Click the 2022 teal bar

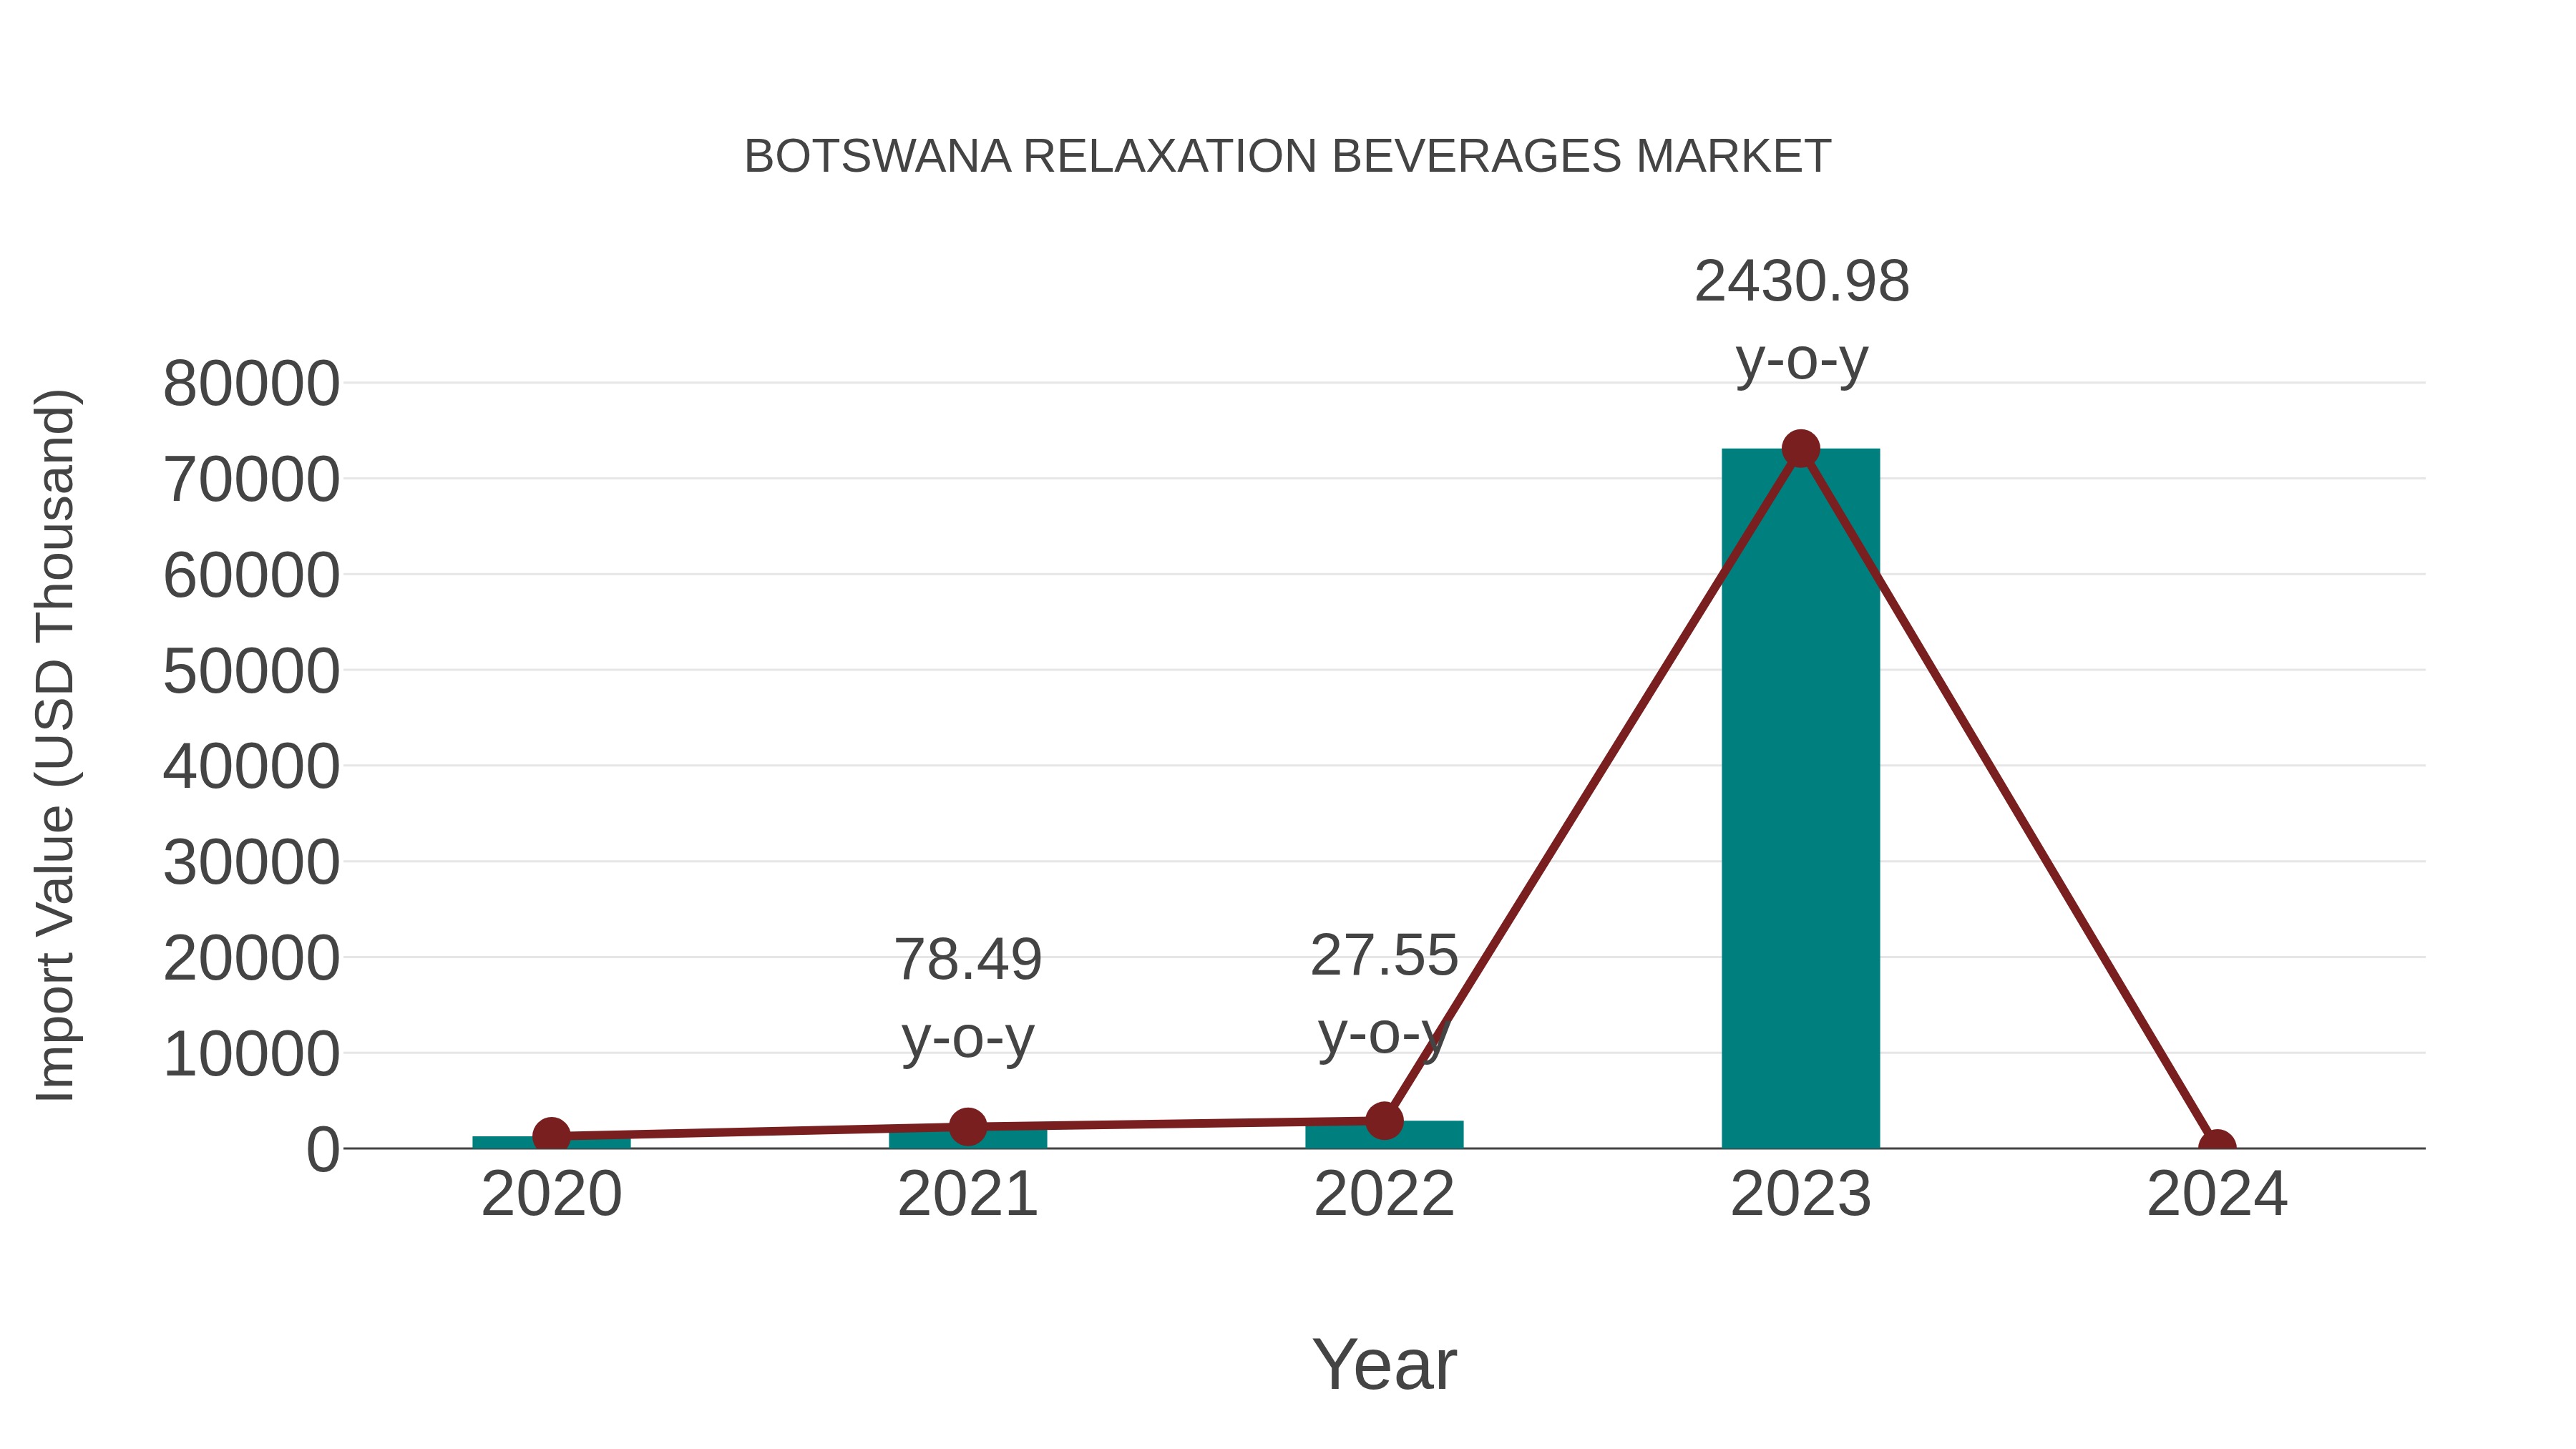[1384, 1134]
